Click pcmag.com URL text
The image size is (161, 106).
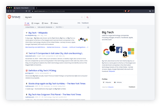pos(30,73)
